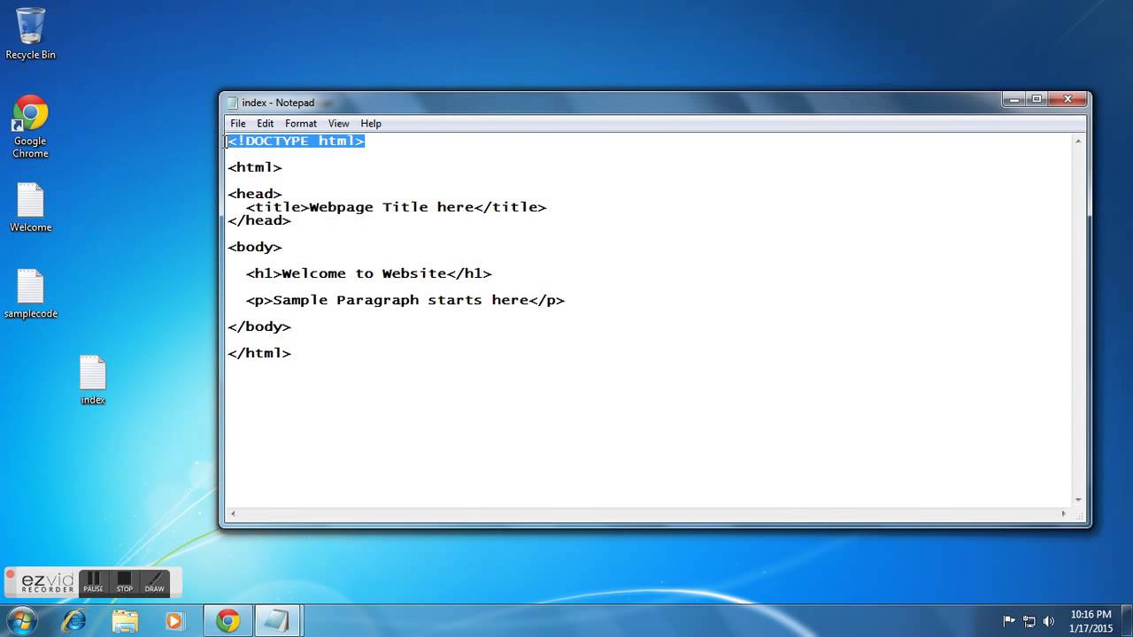Click the Notepad taskbar button
The height and width of the screenshot is (637, 1133).
click(277, 621)
